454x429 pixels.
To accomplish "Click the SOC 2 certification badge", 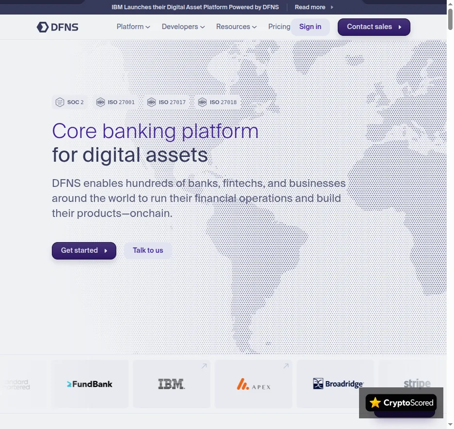I will pos(70,102).
